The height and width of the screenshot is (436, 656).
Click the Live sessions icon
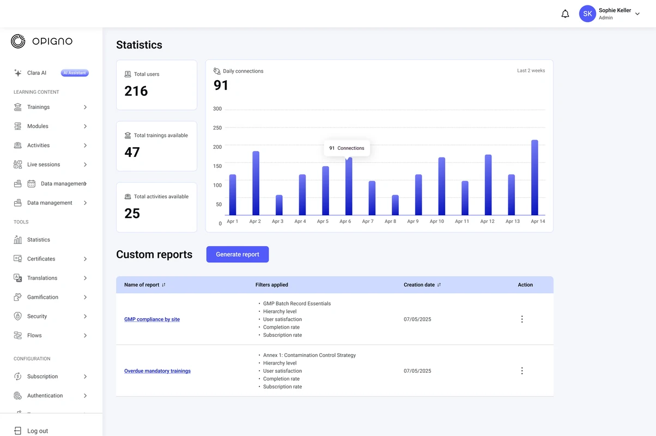pyautogui.click(x=18, y=165)
